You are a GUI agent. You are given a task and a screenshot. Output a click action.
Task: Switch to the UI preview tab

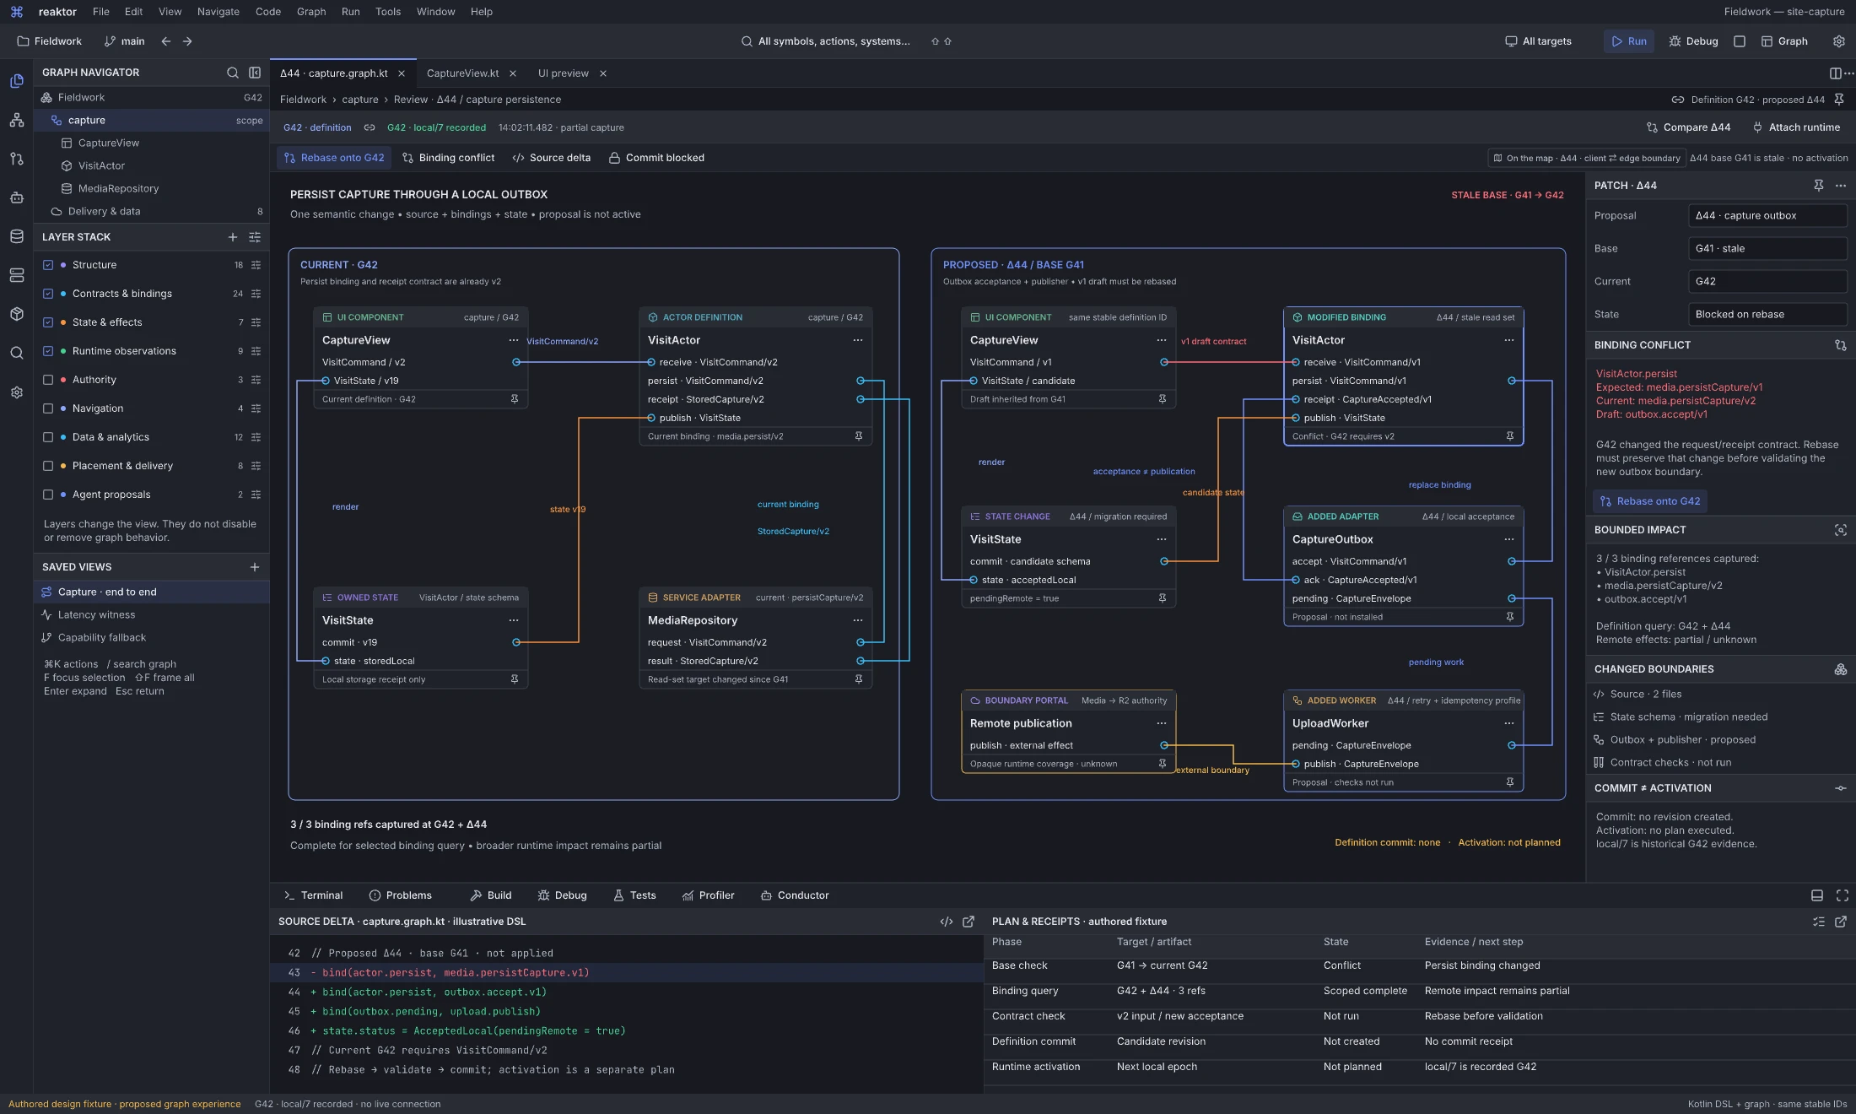564,73
